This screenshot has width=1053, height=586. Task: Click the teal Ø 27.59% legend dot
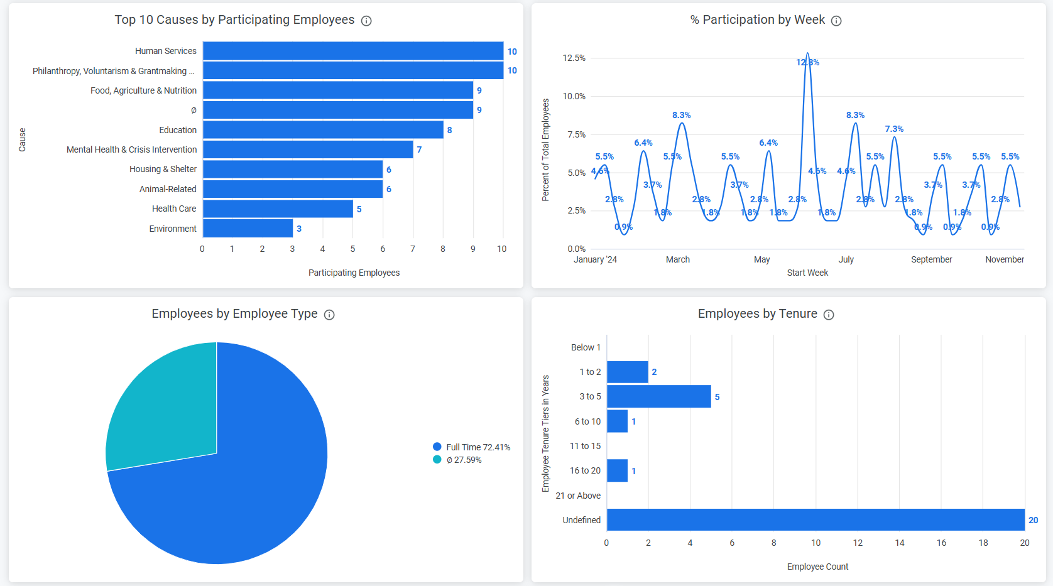coord(437,459)
